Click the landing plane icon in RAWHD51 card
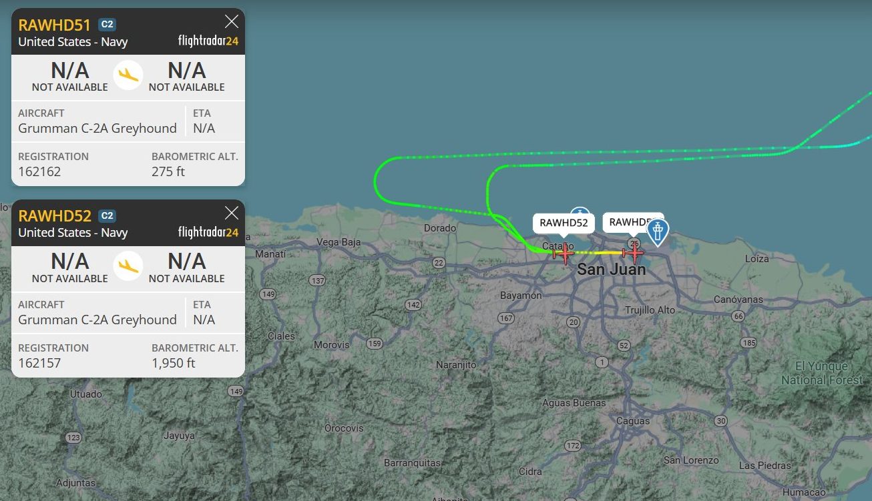The image size is (872, 501). [128, 75]
